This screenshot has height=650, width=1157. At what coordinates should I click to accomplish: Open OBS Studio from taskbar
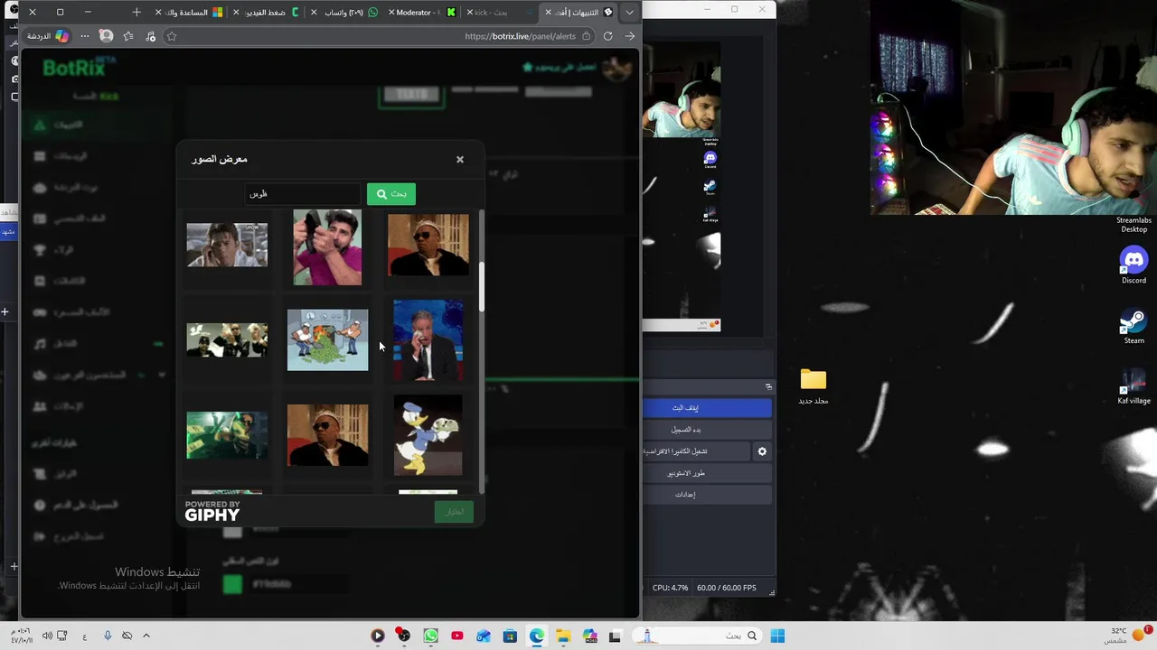tap(403, 636)
